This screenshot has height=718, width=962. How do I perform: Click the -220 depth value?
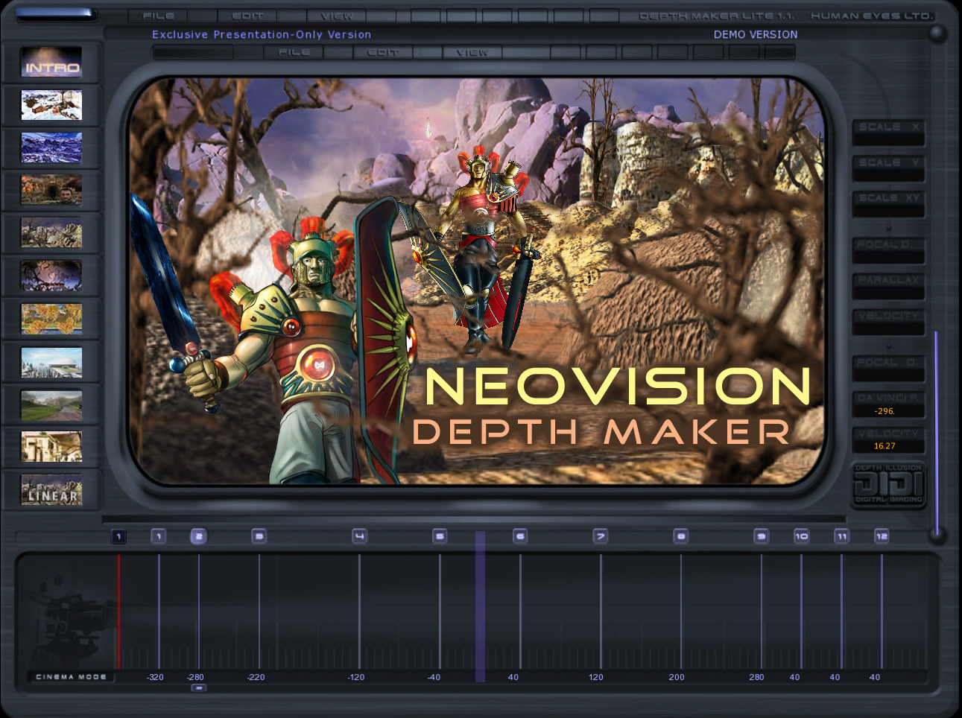pos(256,677)
